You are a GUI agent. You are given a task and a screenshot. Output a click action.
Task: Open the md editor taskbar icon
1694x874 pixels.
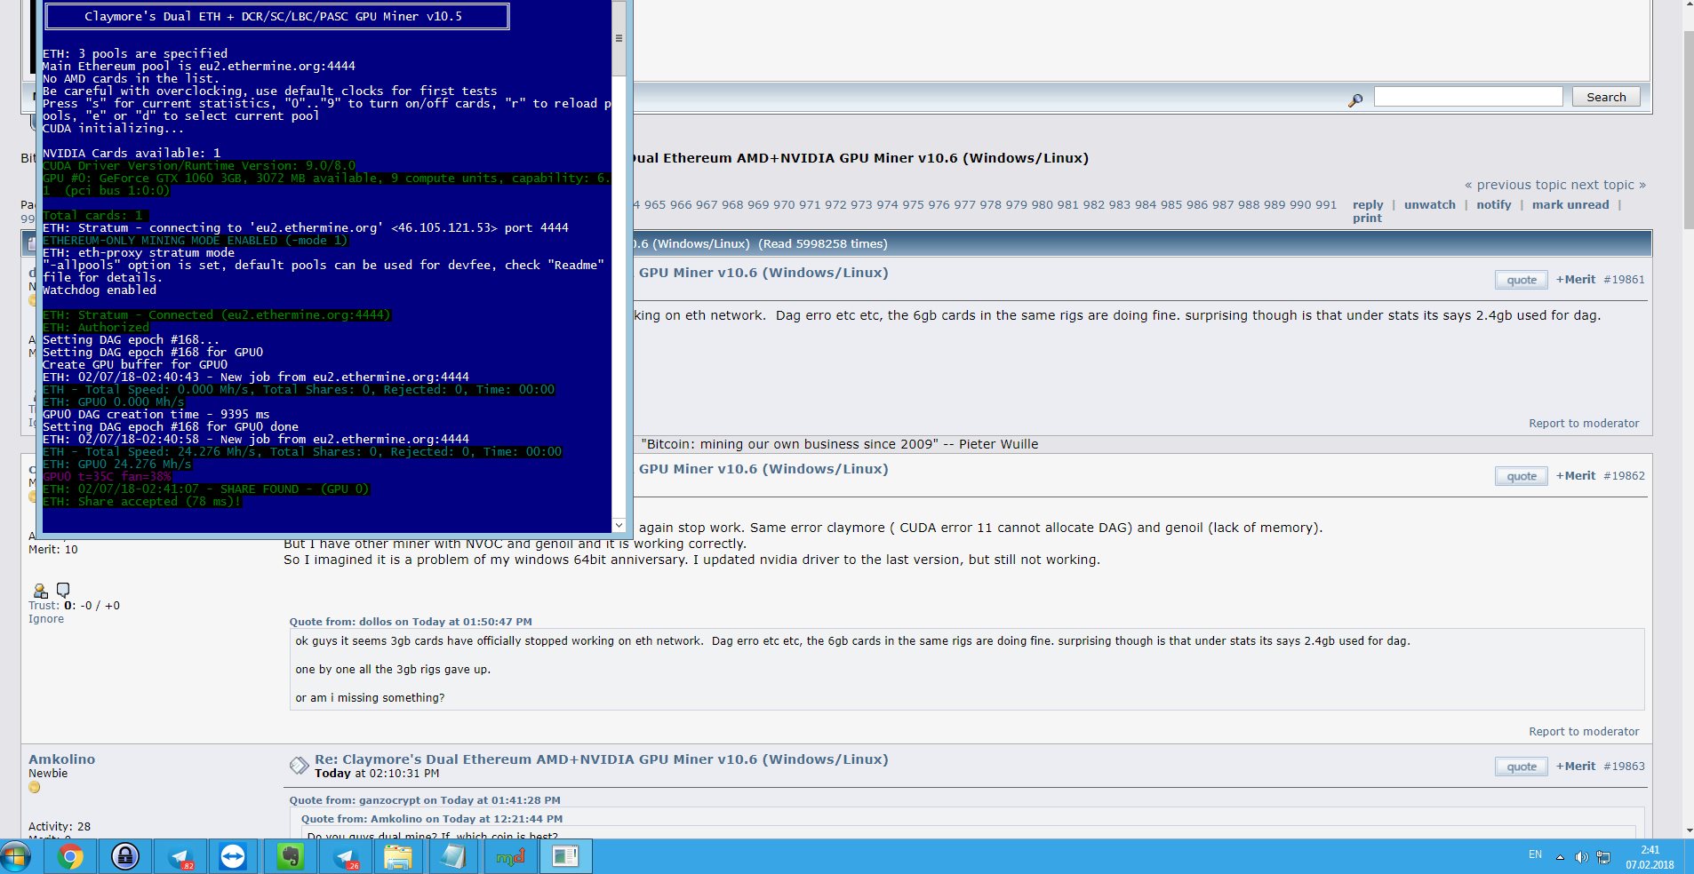pos(510,856)
